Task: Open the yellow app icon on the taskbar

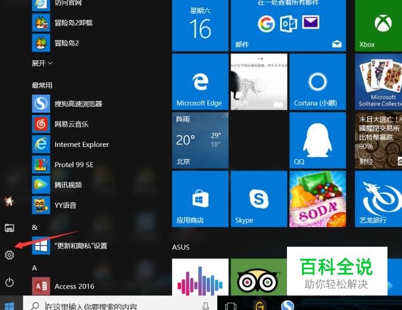Action: pos(260,305)
